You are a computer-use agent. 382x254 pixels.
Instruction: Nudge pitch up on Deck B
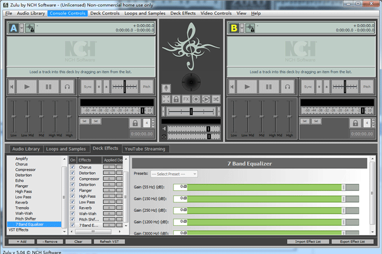(x=327, y=87)
